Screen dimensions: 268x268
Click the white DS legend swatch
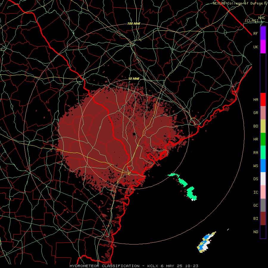[263, 179]
